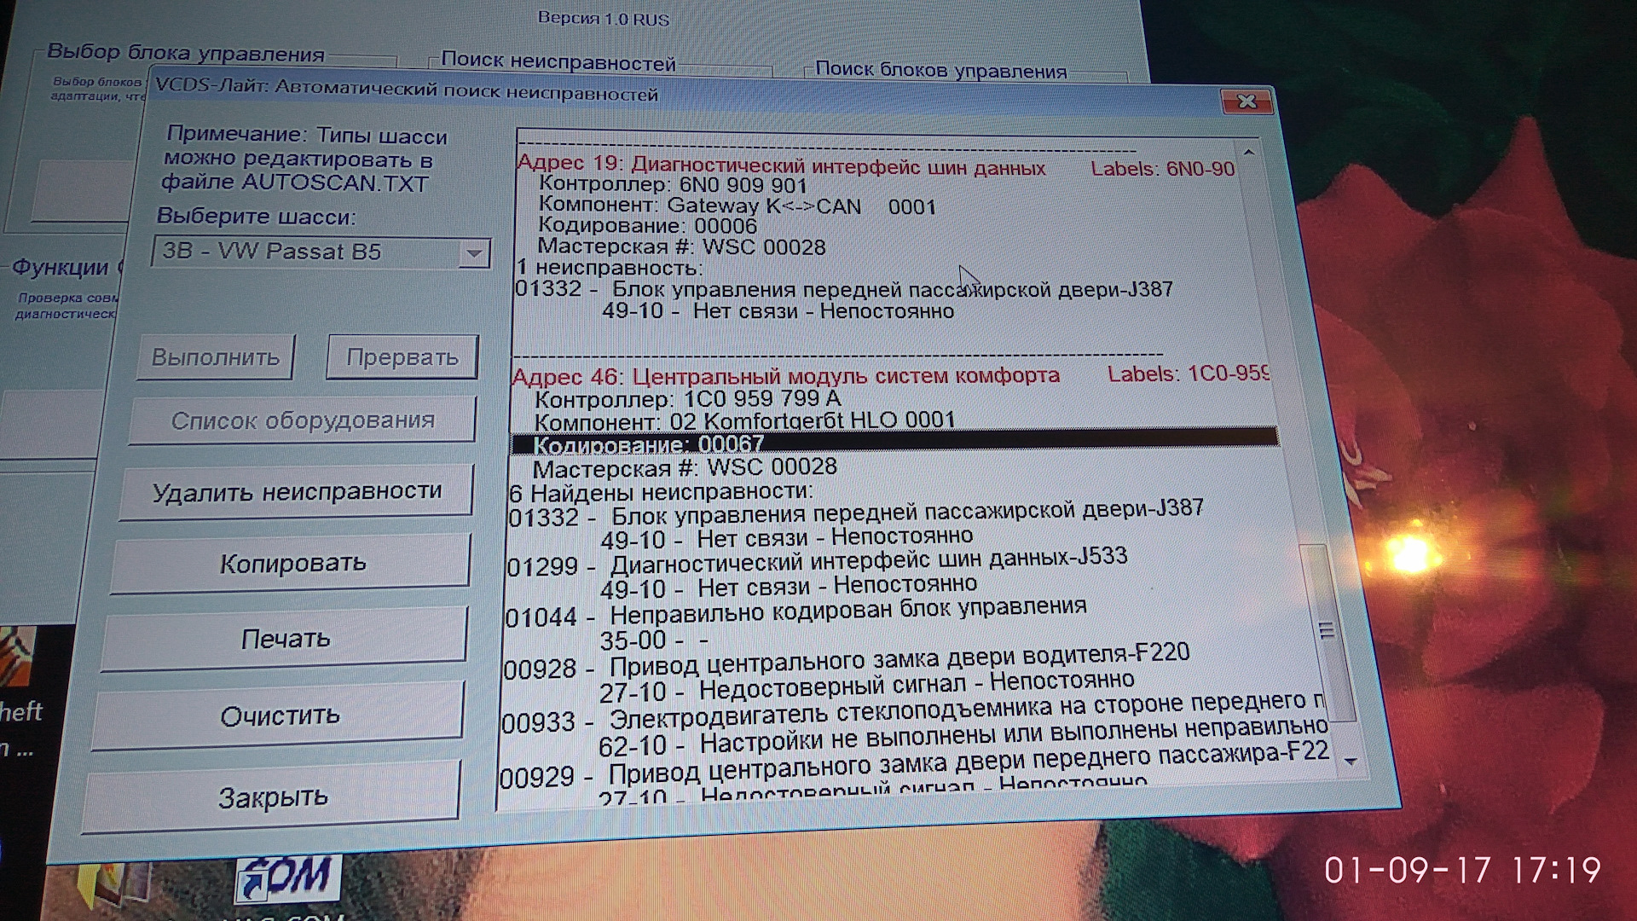The width and height of the screenshot is (1637, 921).
Task: Open Список оборудования
Action: [303, 420]
